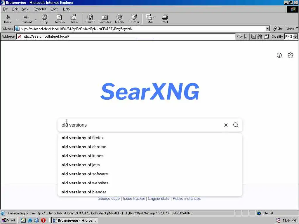The height and width of the screenshot is (224, 299).
Task: Go back using the Back toolbar button
Action: 8,19
